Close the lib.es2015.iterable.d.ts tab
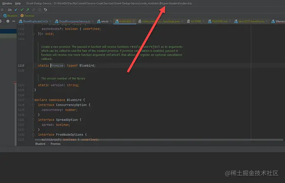The width and height of the screenshot is (285, 183). [267, 21]
